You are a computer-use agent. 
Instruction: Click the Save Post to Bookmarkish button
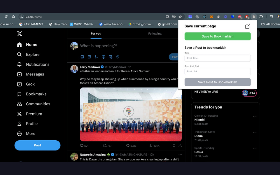(218, 82)
